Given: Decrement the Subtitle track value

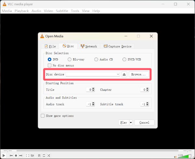Looking at the screenshot, I should pyautogui.click(x=147, y=105).
